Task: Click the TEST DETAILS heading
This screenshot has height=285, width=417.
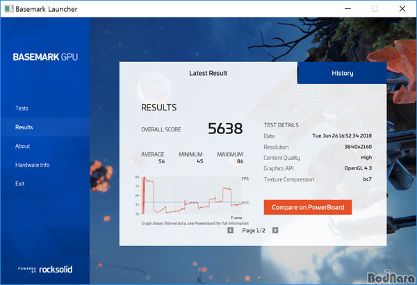Action: 281,125
